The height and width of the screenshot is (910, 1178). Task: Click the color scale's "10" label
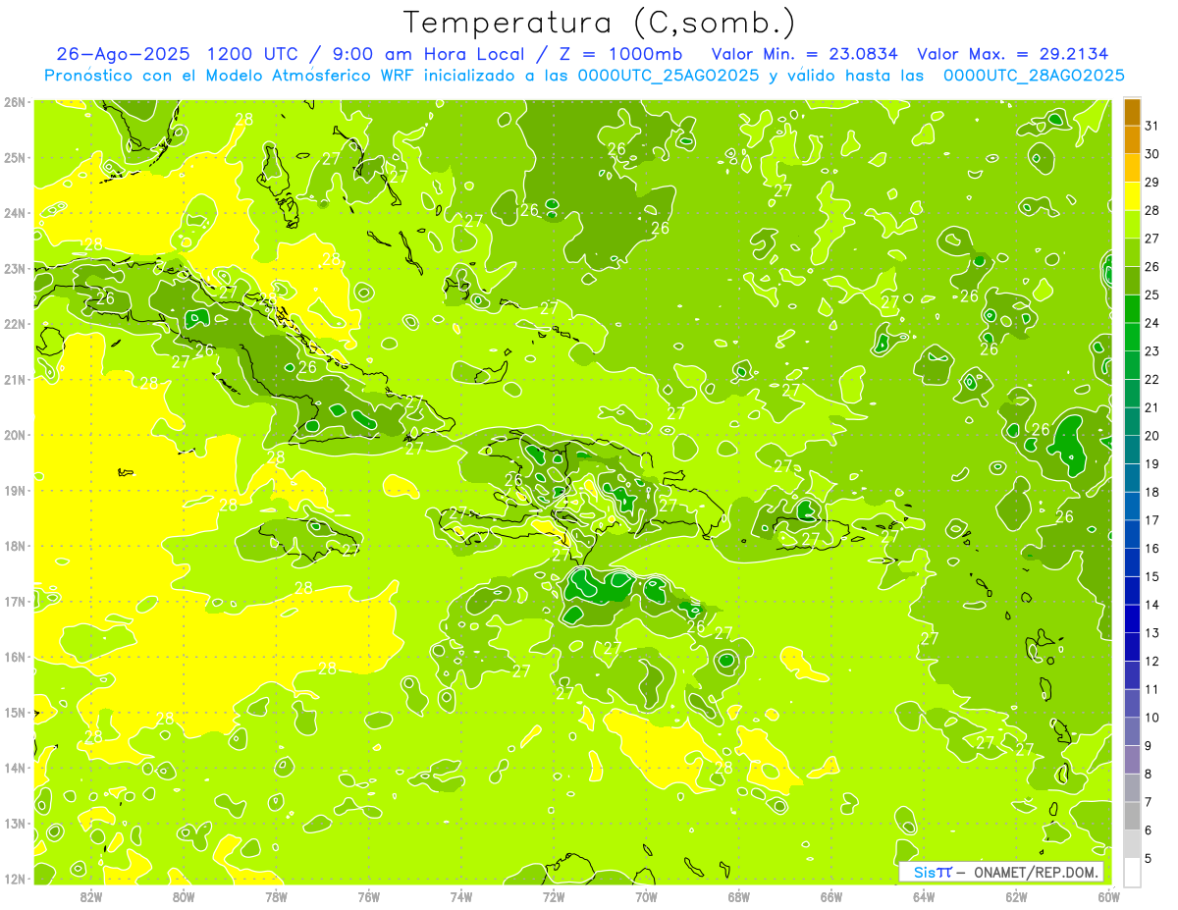point(1152,718)
